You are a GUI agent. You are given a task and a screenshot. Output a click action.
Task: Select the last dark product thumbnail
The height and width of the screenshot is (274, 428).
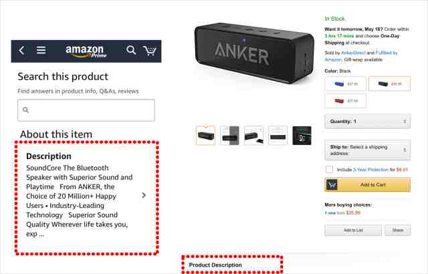[302, 135]
